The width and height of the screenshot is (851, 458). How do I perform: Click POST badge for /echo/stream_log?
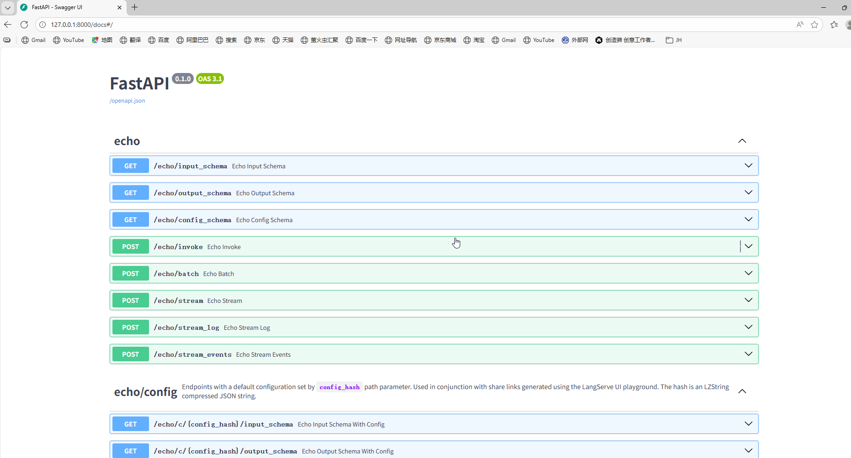tap(131, 328)
